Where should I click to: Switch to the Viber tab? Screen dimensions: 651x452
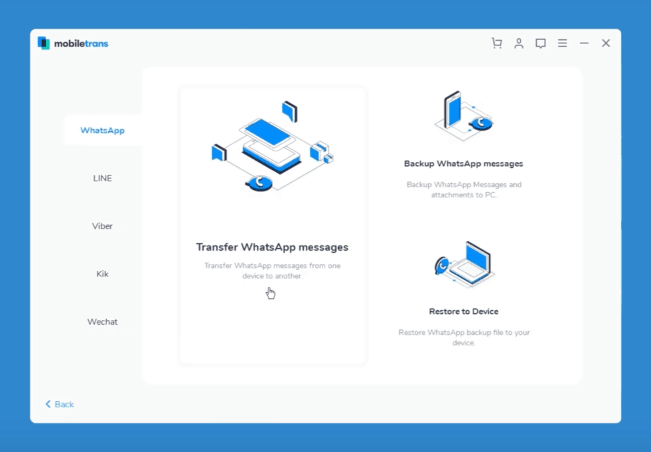click(102, 226)
